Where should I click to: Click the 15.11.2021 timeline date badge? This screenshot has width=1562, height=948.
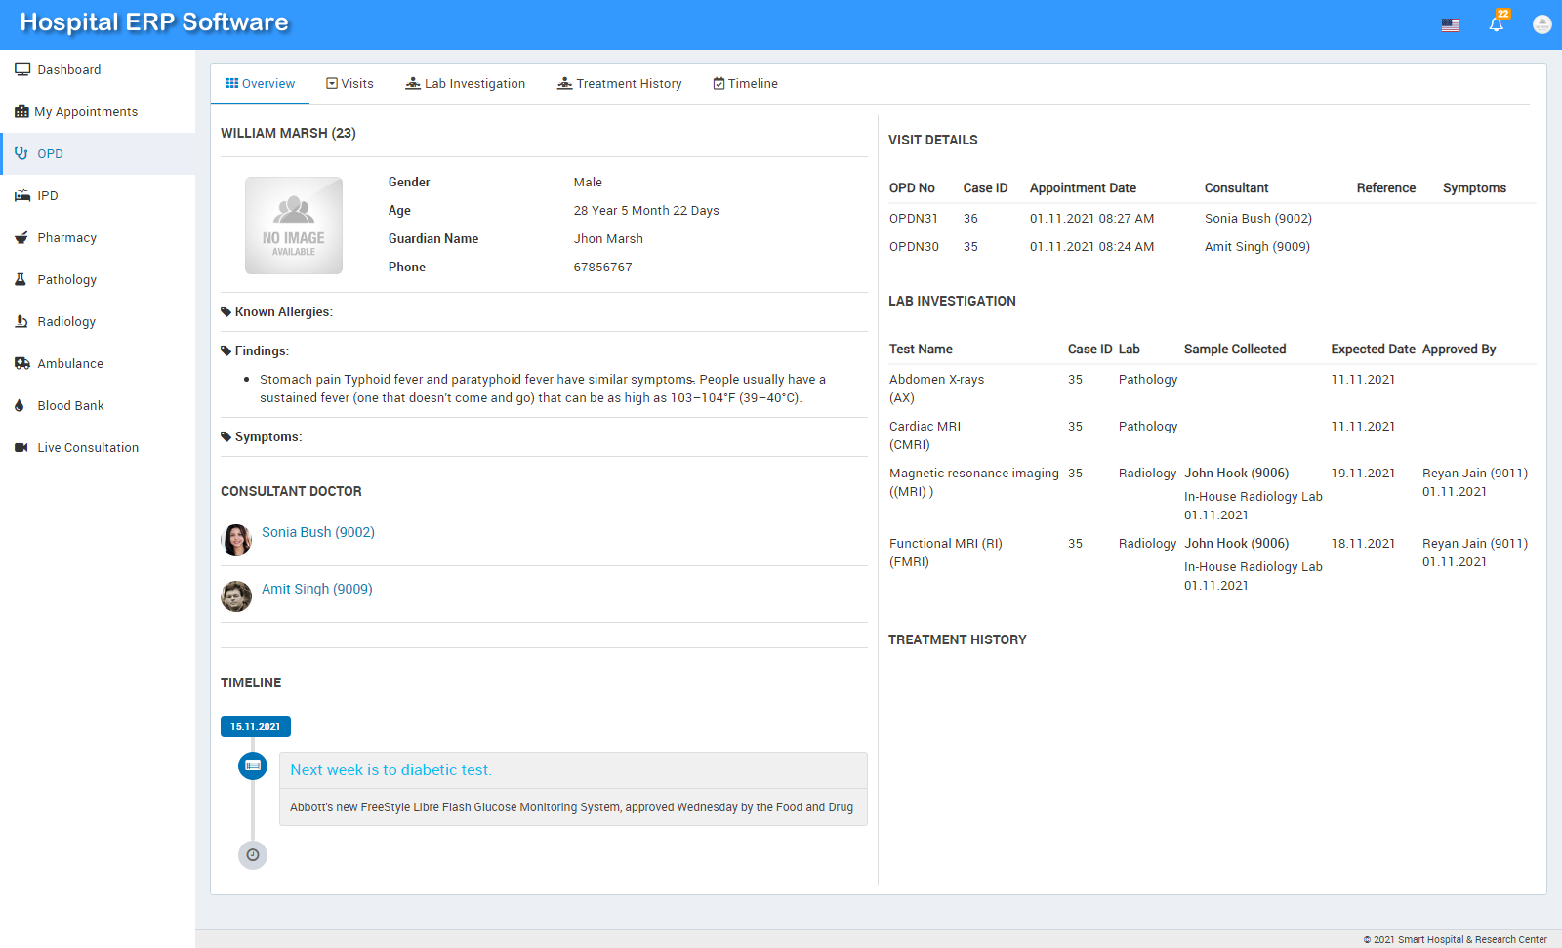tap(256, 726)
